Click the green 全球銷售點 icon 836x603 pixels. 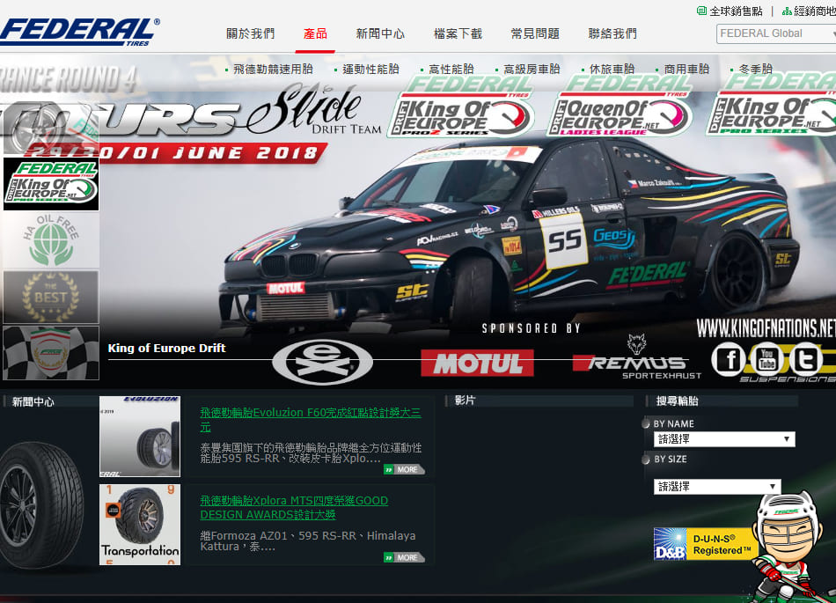point(701,11)
